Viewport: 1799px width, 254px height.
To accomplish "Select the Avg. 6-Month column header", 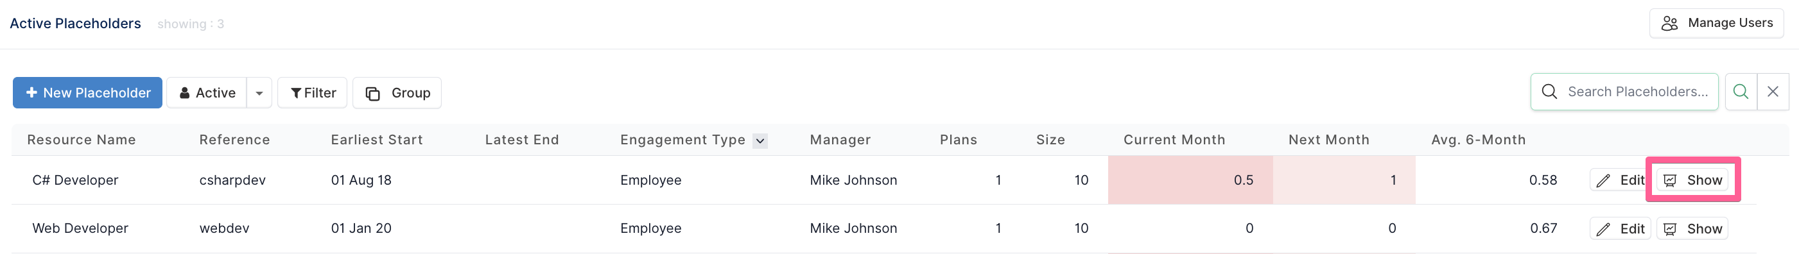I will pos(1479,140).
